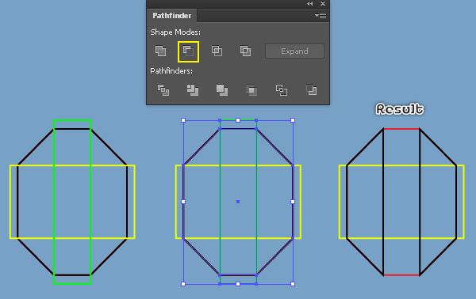Use the Divide pathfinder
This screenshot has width=476, height=299.
click(163, 90)
